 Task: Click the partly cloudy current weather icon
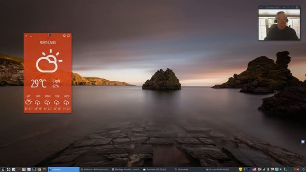click(49, 61)
